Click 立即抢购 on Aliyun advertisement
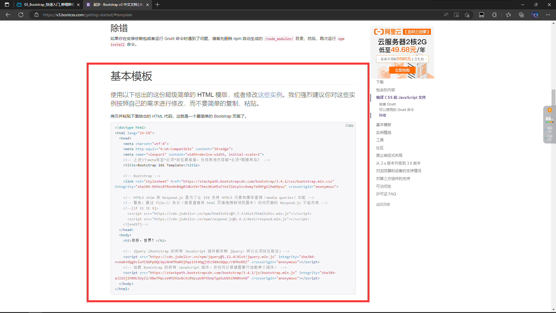The width and height of the screenshot is (556, 313). pyautogui.click(x=402, y=70)
